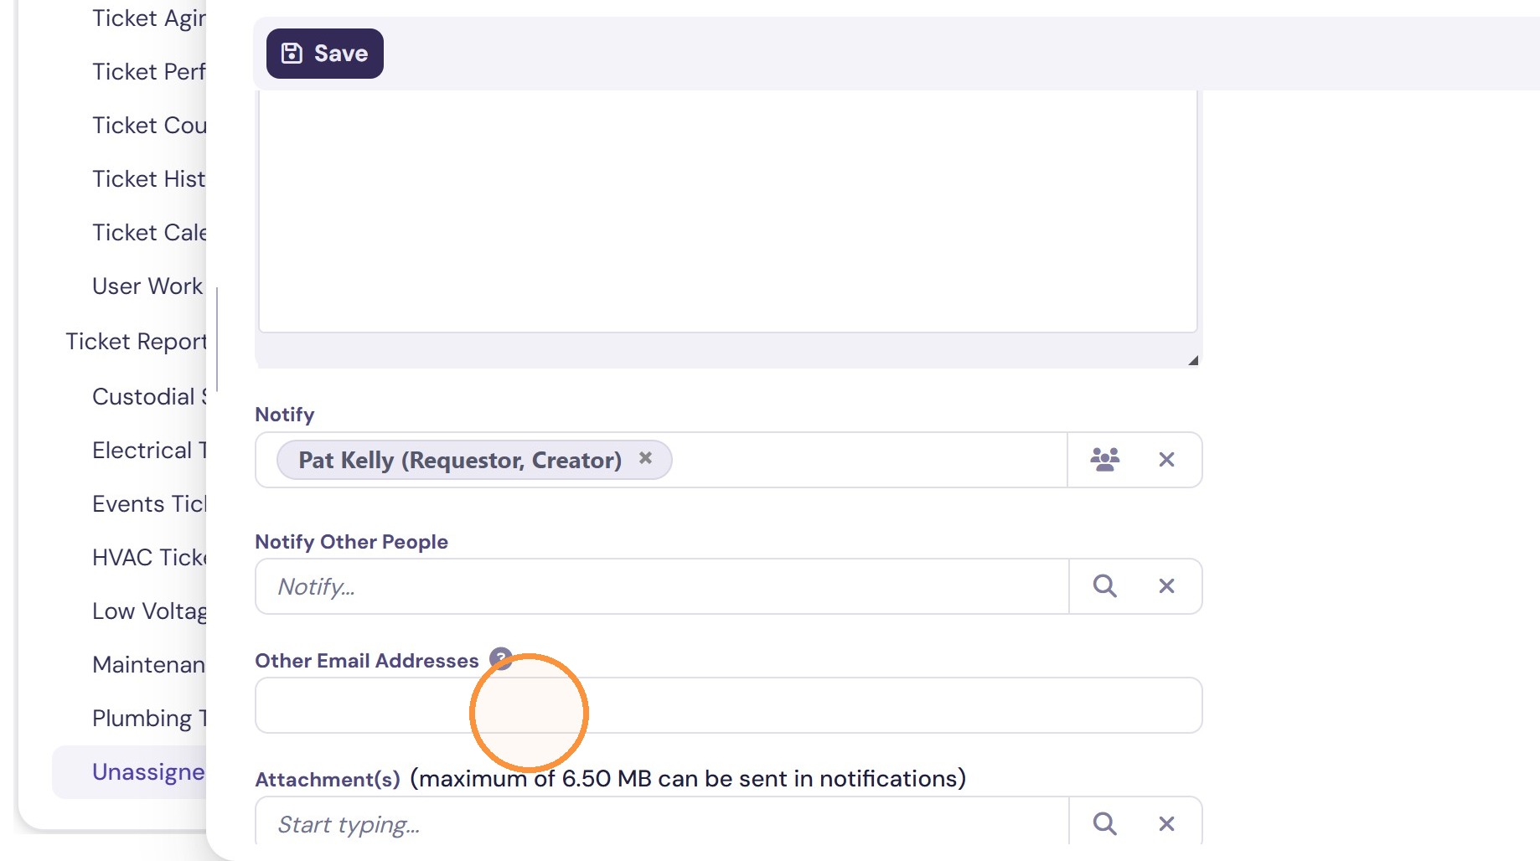Open help icon next to Other Email Addresses
1540x861 pixels.
pos(500,659)
